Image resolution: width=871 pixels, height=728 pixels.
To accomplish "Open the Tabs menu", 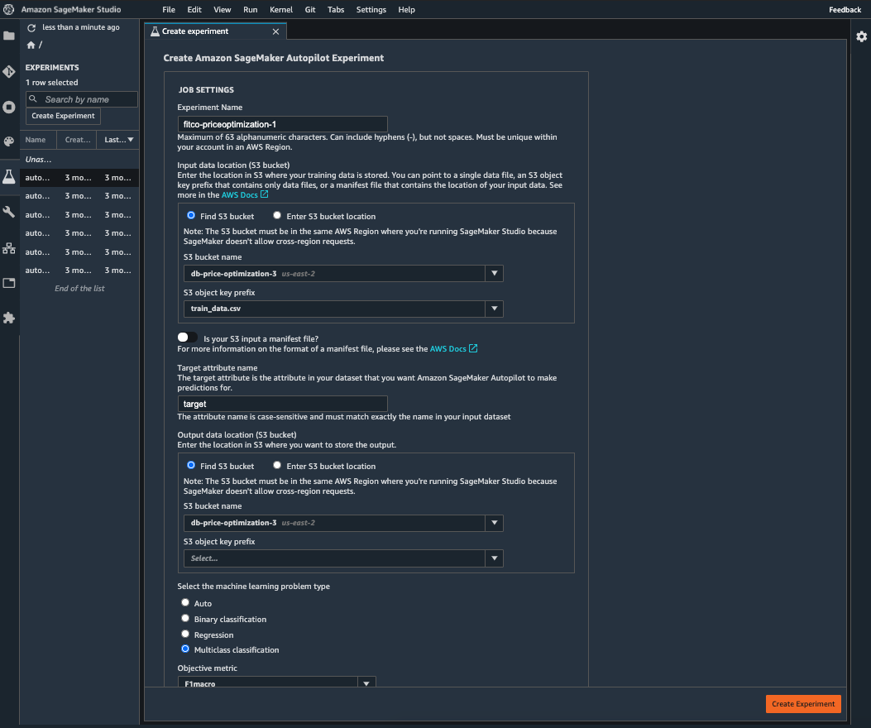I will click(336, 9).
